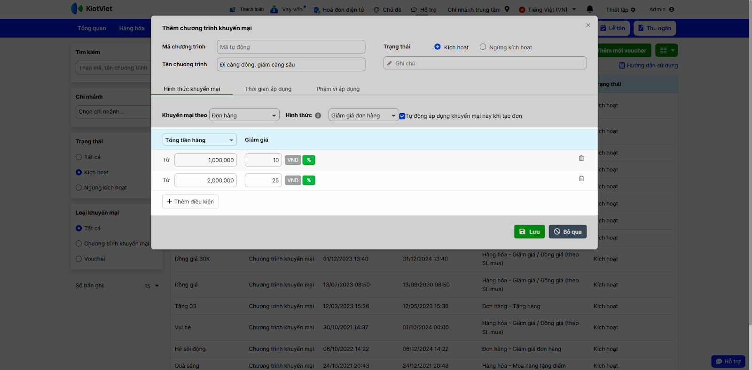
Task: Open Hình thức dropdown Giảm giá đơn hàng
Action: pyautogui.click(x=363, y=115)
